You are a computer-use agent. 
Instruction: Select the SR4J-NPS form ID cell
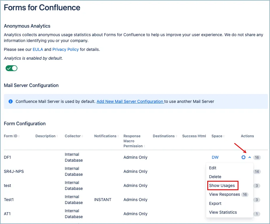pos(14,171)
